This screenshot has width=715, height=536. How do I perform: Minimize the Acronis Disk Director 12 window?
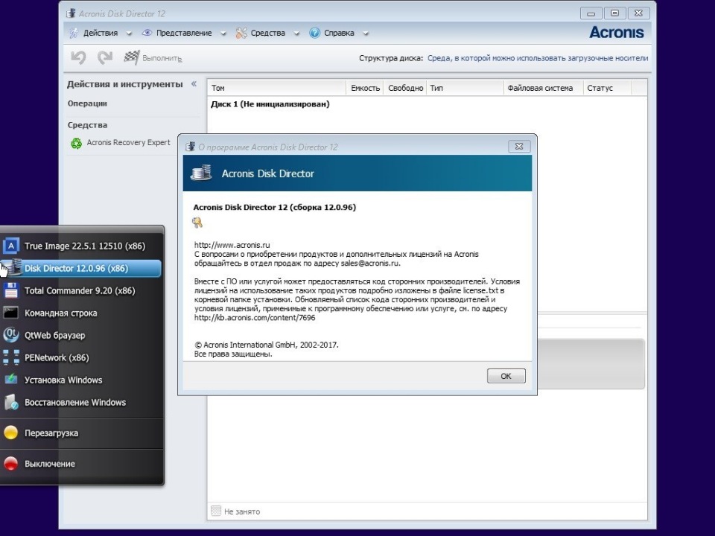(591, 13)
